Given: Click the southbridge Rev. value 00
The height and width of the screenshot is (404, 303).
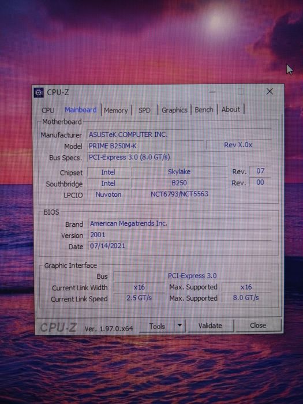Looking at the screenshot, I should tap(260, 182).
